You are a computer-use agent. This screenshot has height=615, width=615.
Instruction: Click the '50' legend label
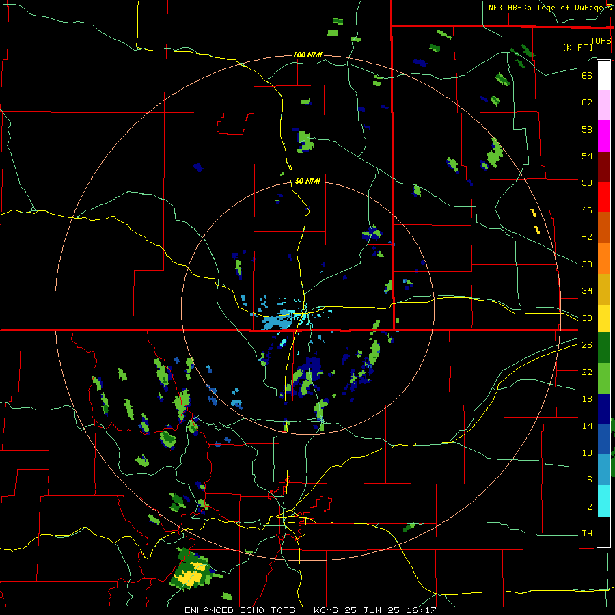[587, 182]
